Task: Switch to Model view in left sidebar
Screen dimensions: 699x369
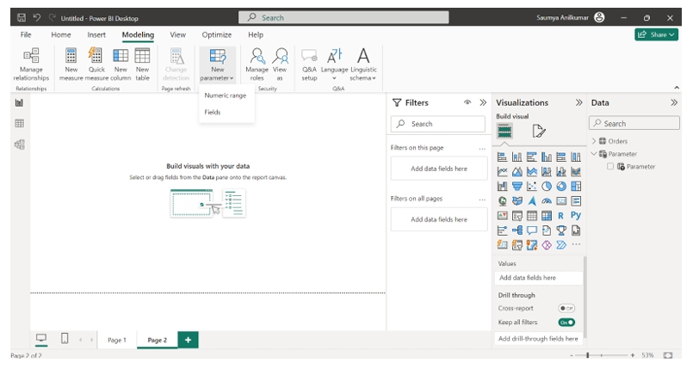Action: [x=19, y=145]
